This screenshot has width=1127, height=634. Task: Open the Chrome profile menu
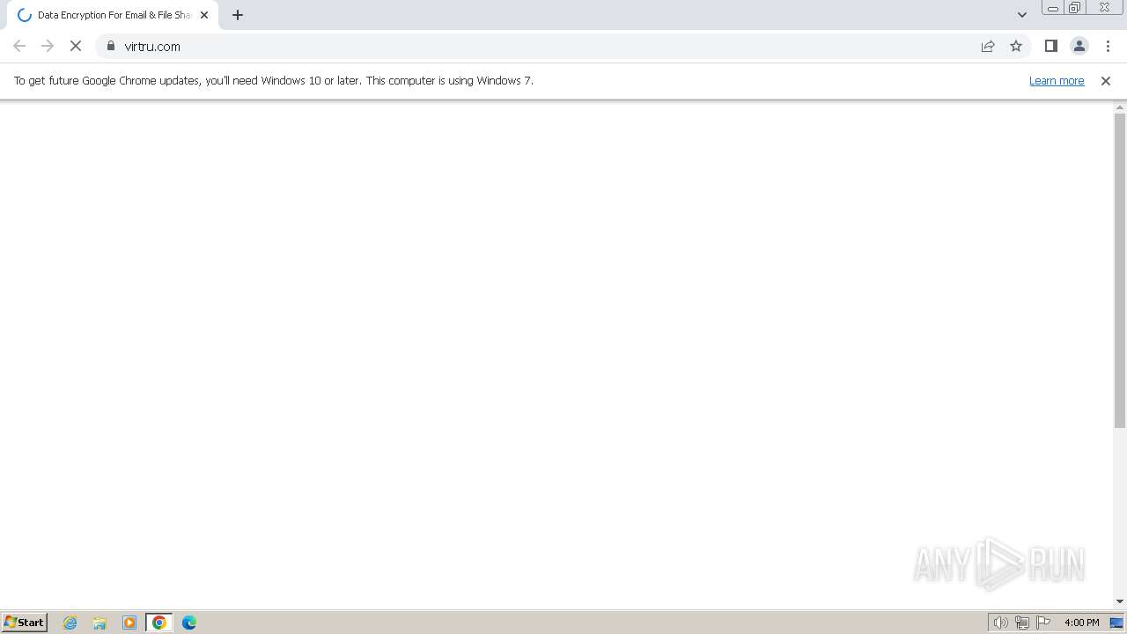coord(1079,46)
